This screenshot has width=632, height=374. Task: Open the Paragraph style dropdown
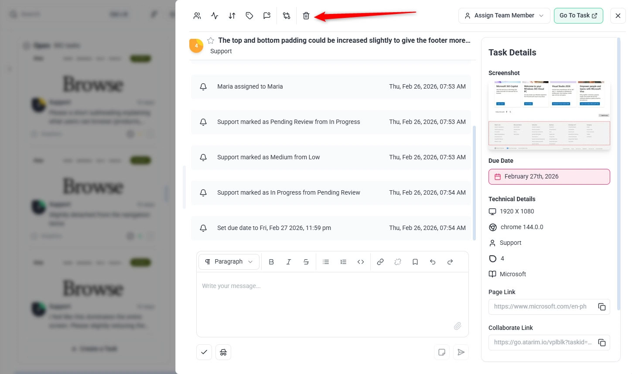point(229,262)
